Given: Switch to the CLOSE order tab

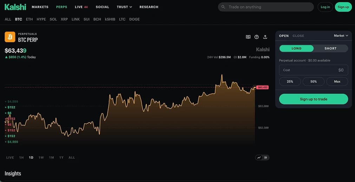Looking at the screenshot, I should (x=298, y=36).
